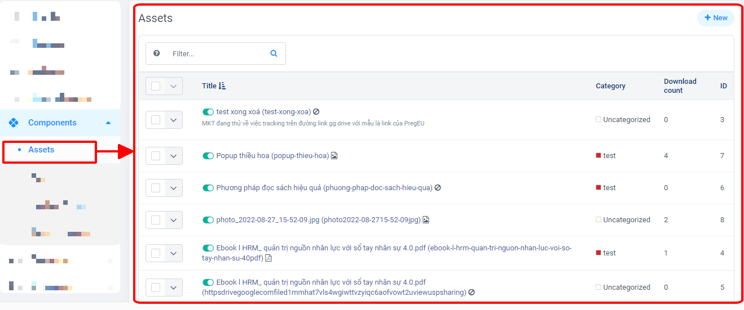Open the Phương pháp đọc sách hiệu quả asset

pos(268,188)
